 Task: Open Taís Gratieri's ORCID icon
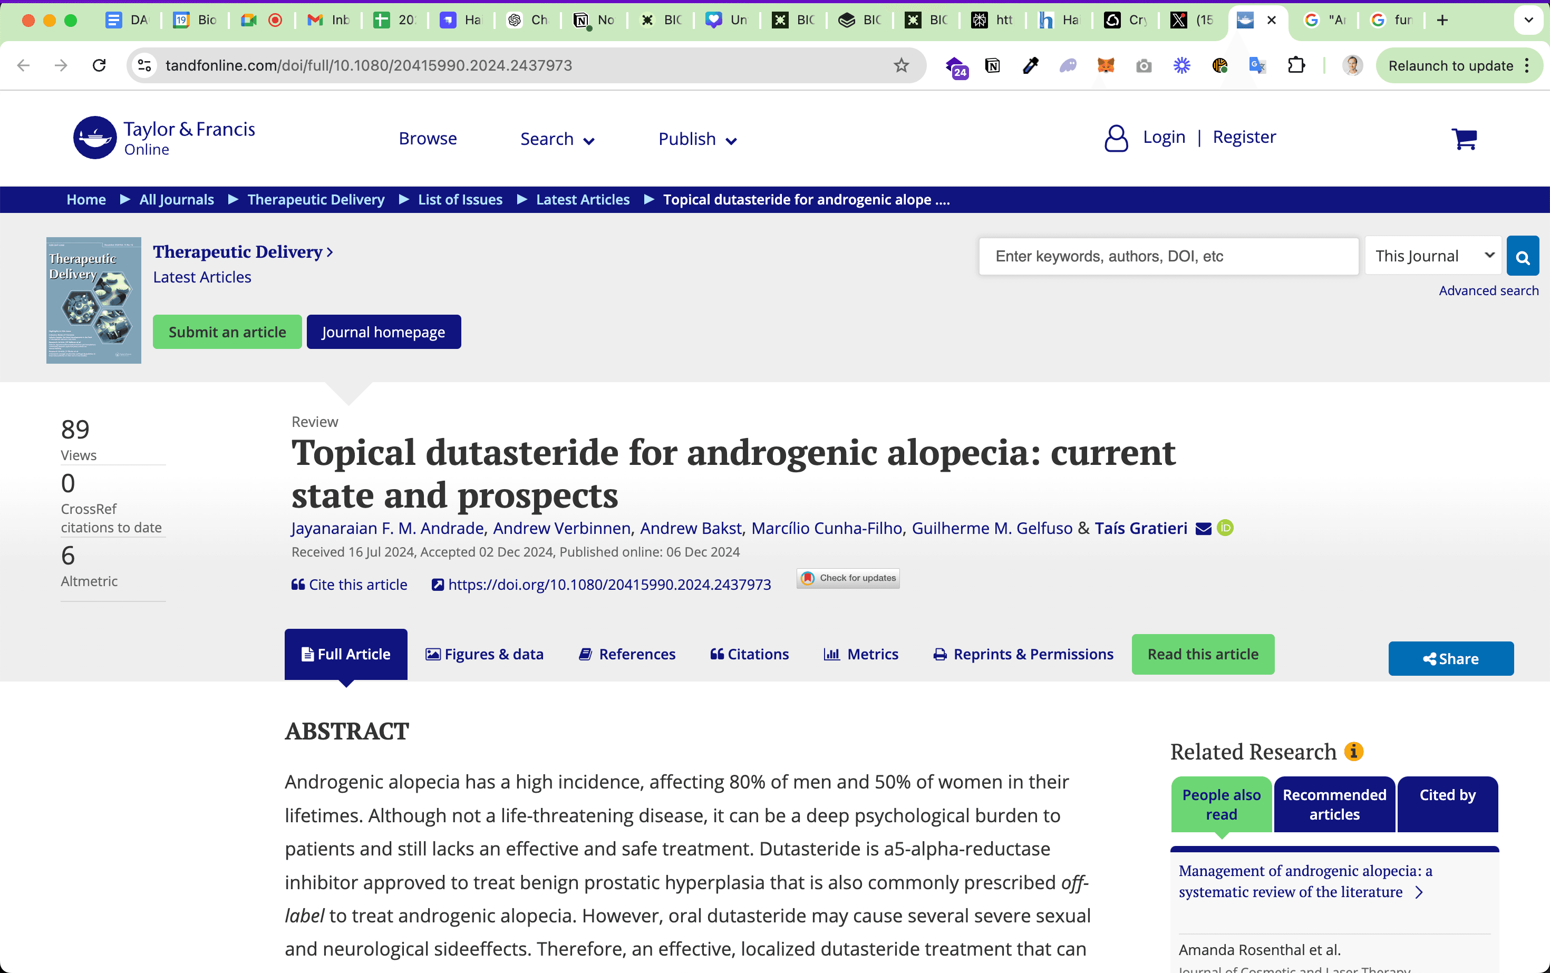pyautogui.click(x=1226, y=528)
